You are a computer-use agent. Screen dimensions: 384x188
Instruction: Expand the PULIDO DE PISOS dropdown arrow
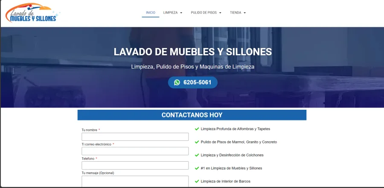tap(220, 13)
